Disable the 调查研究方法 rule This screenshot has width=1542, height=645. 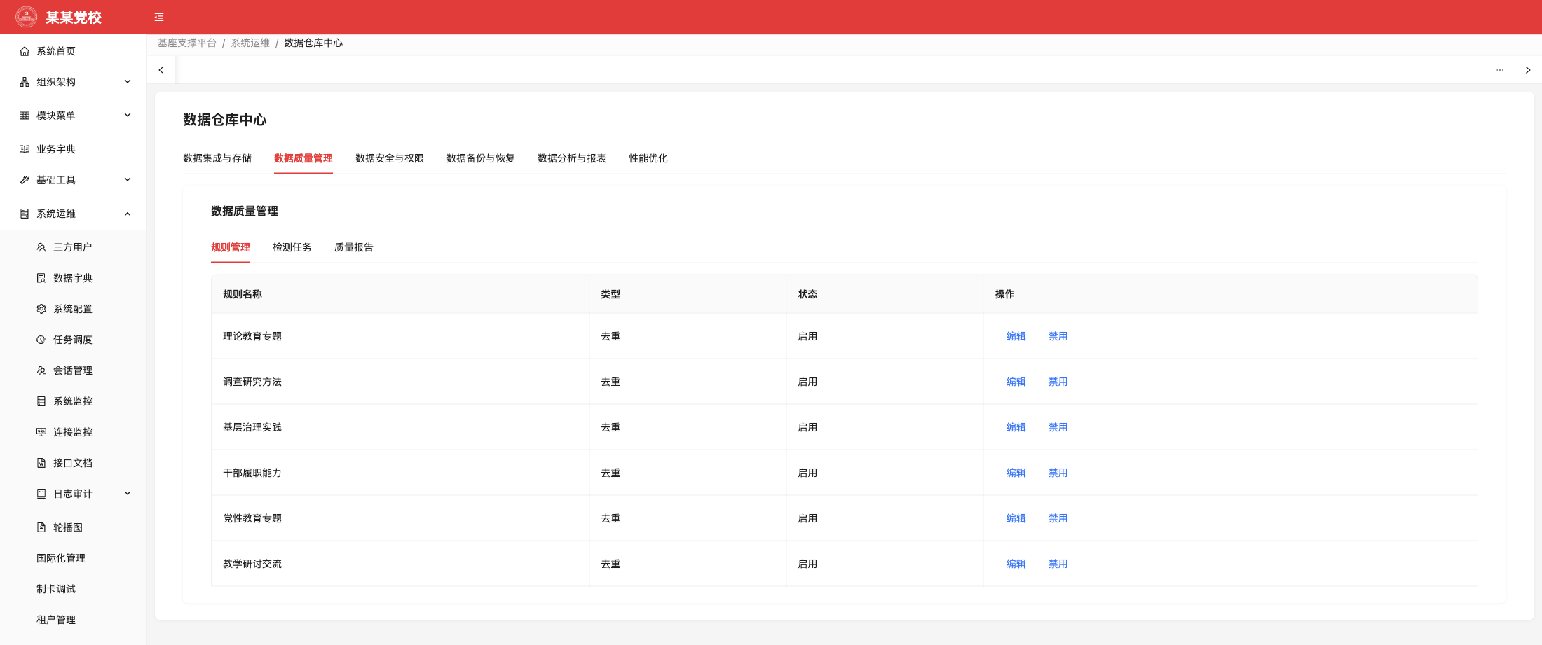click(1058, 382)
